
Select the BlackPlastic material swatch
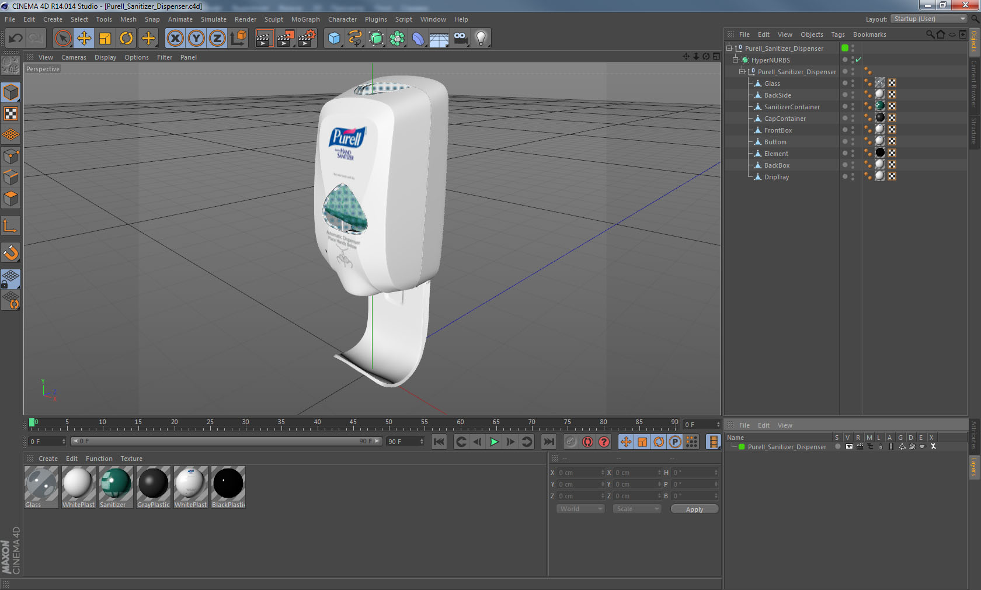click(x=228, y=487)
